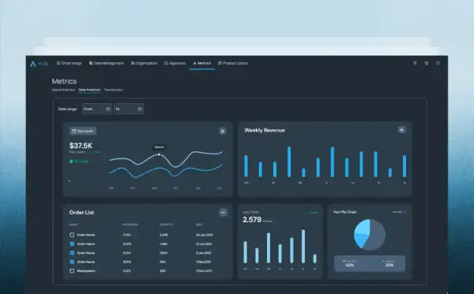Click the $37.5K total spent value
This screenshot has width=474, height=294.
[x=81, y=146]
